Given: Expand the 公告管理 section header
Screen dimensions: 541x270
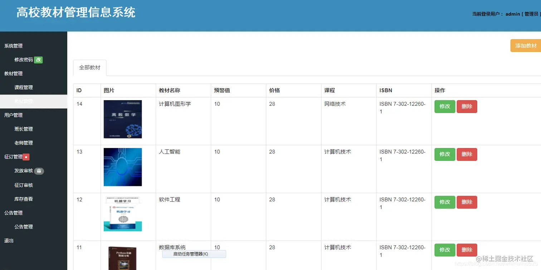Looking at the screenshot, I should click(x=13, y=212).
